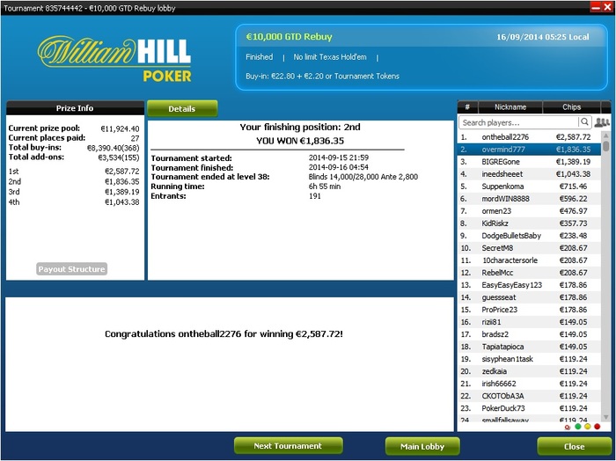Sort by the # column header
Viewport: 616px width, 461px height.
coord(467,106)
